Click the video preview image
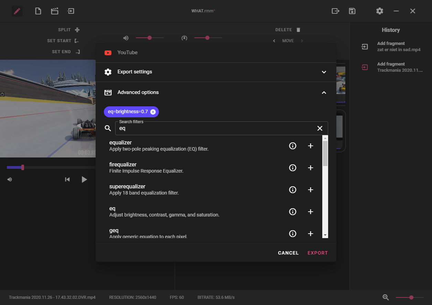The image size is (432, 305). tap(48, 108)
